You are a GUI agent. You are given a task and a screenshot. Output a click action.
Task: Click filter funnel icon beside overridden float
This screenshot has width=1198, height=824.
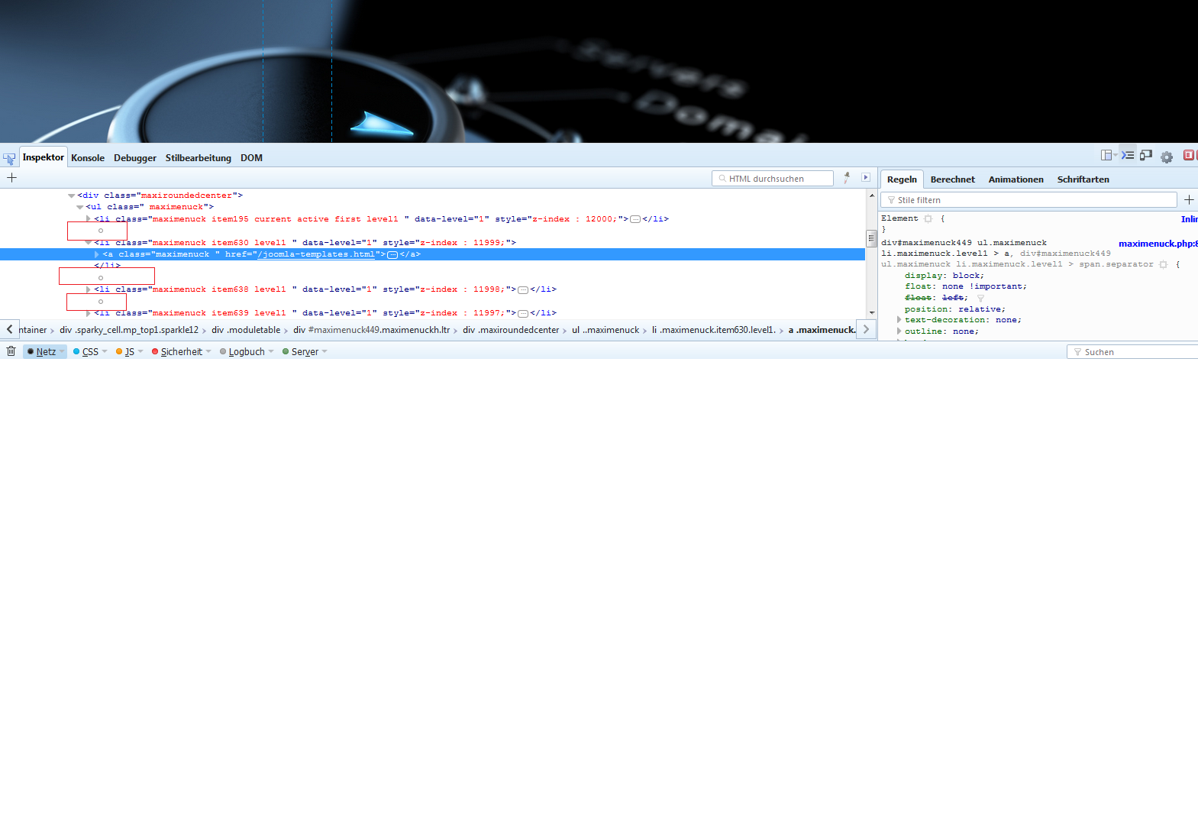pyautogui.click(x=980, y=298)
